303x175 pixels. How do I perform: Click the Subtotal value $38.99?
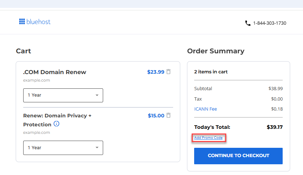point(276,88)
